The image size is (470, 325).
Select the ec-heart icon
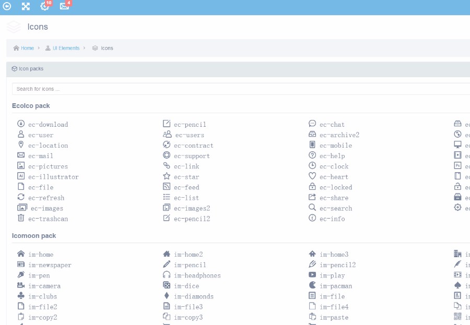[x=312, y=176]
